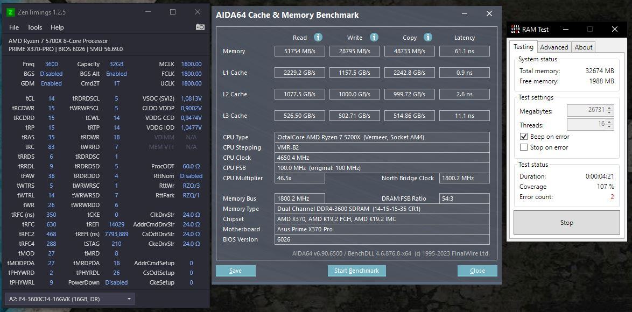Click the ZenTimings screenshot camera icon

pyautogui.click(x=200, y=27)
